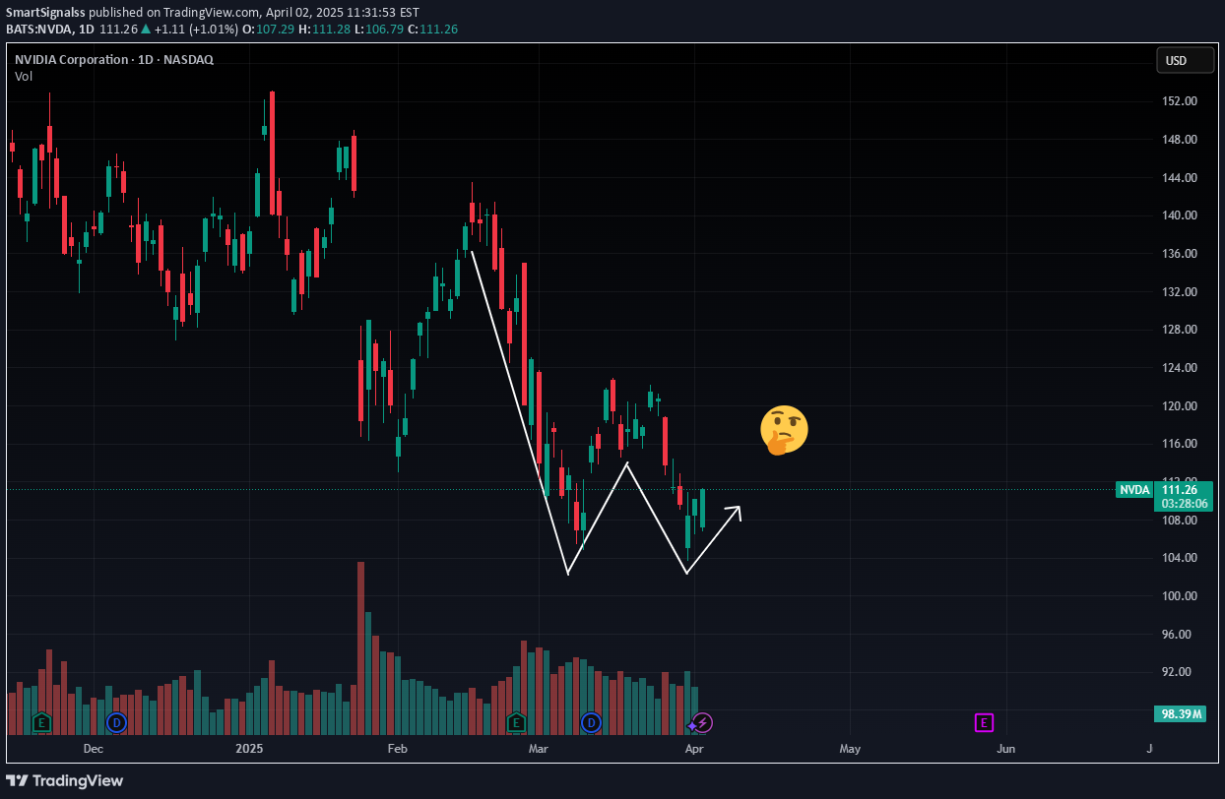Screen dimensions: 1225x799
Task: Click the 152.00 price axis label
Action: 1179,101
